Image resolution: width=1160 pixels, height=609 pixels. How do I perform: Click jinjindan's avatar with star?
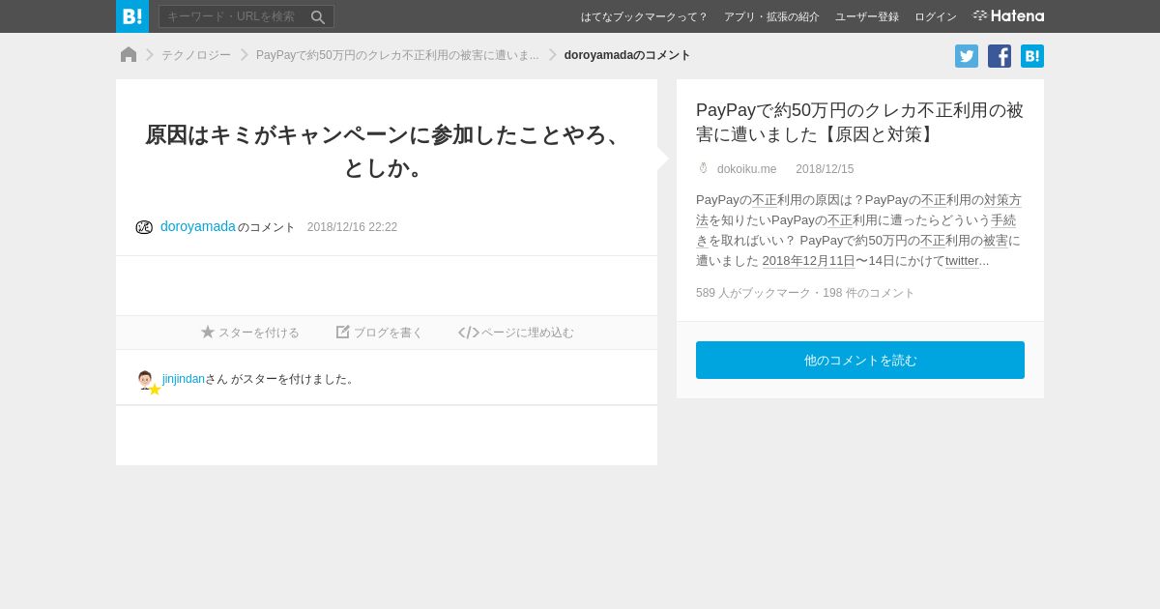click(147, 382)
